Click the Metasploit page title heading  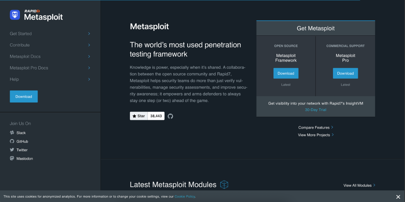coord(149,27)
